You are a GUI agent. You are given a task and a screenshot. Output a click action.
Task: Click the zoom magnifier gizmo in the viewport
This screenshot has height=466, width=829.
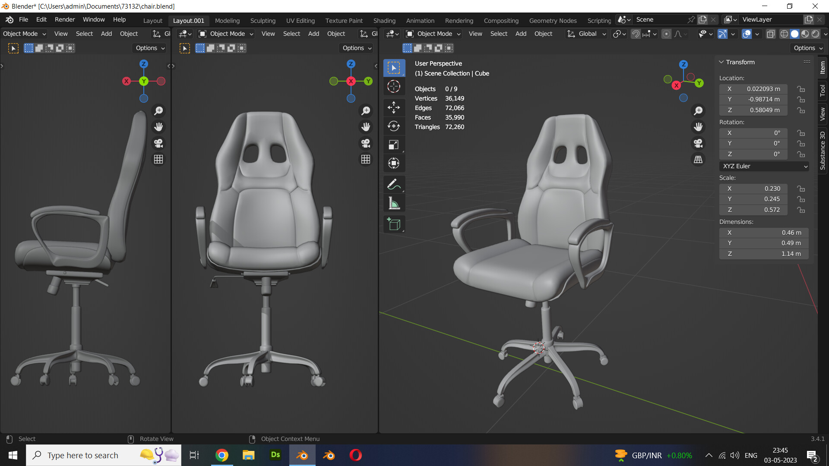click(698, 110)
